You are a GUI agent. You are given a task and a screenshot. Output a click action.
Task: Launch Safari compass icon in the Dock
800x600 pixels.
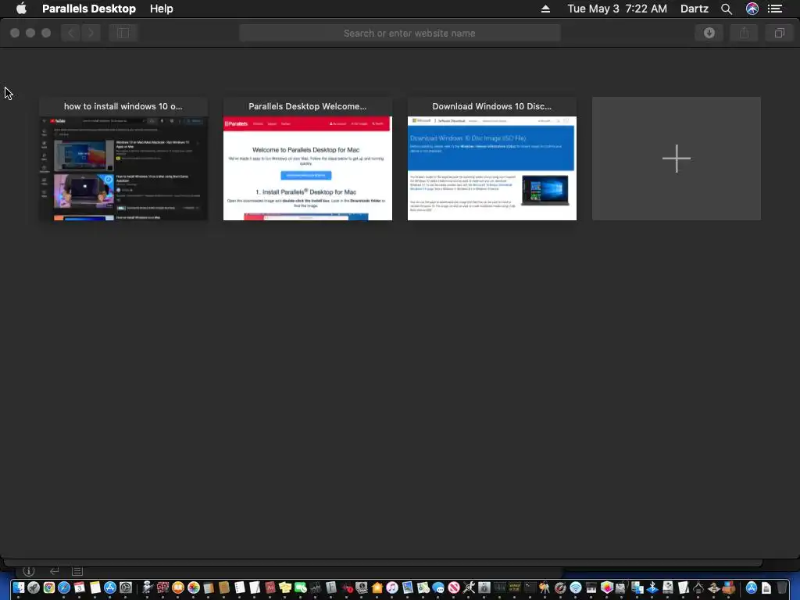(x=64, y=587)
